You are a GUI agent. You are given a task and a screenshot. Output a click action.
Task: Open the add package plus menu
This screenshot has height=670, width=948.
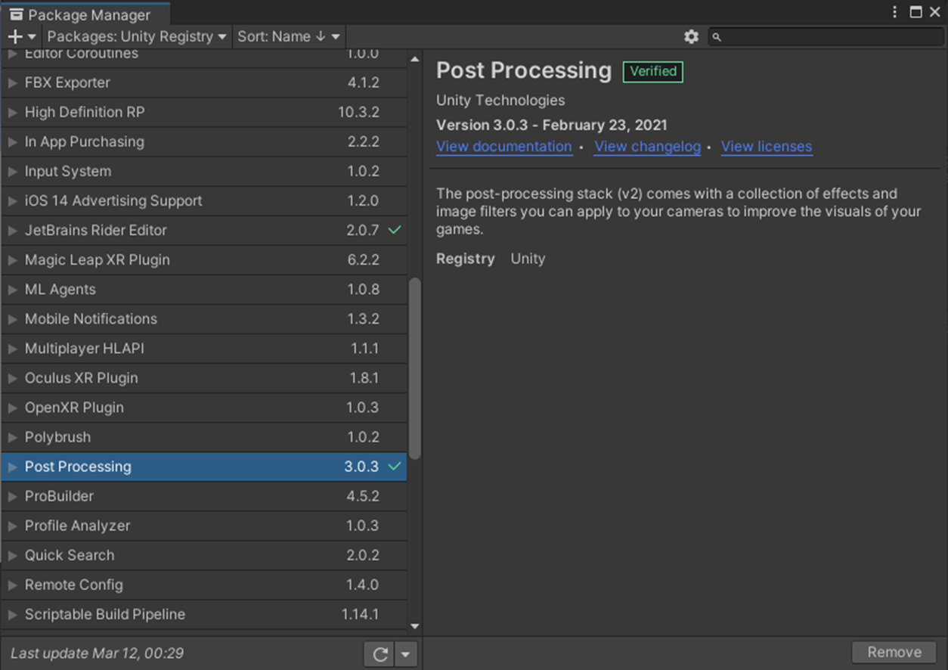pos(21,36)
